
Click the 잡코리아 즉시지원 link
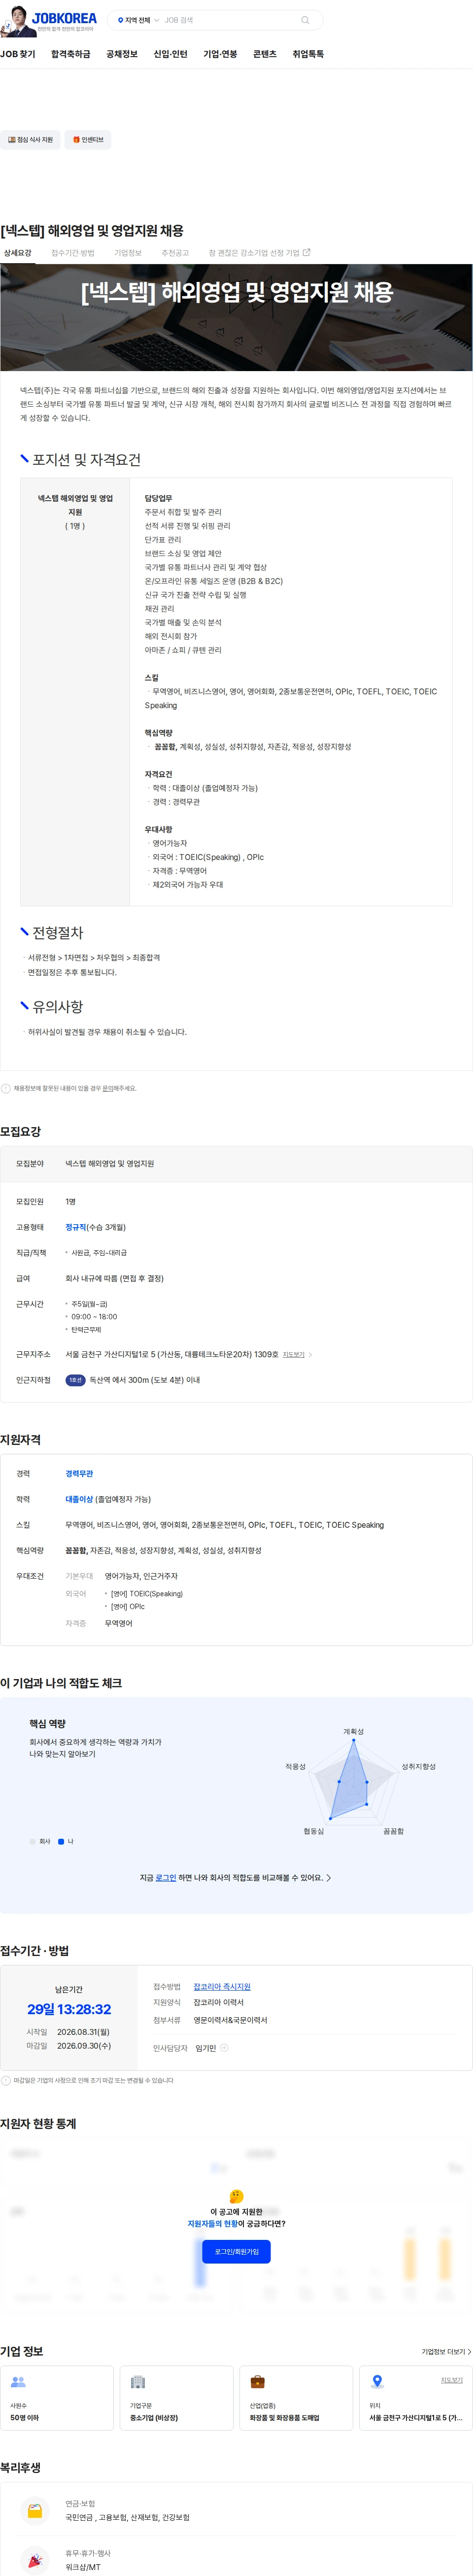pos(222,1987)
